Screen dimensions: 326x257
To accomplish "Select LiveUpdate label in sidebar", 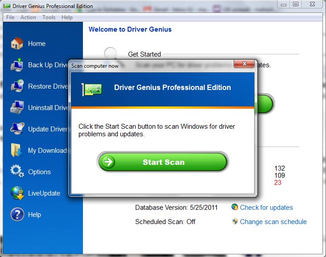I will point(44,193).
